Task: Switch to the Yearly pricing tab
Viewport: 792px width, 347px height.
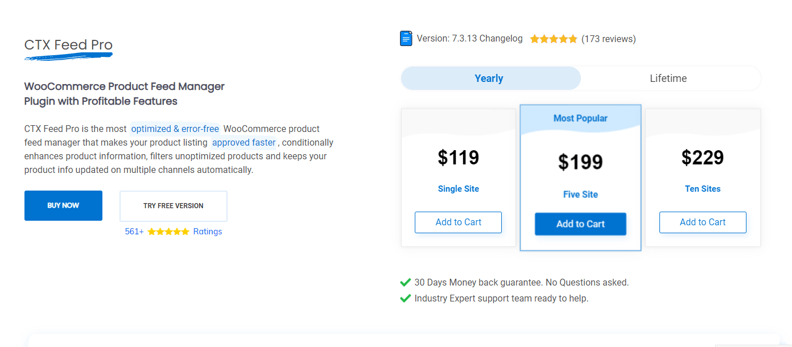Action: 490,79
